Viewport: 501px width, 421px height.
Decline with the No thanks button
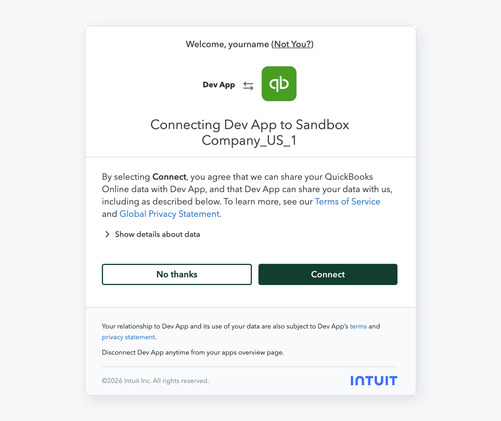tap(177, 274)
